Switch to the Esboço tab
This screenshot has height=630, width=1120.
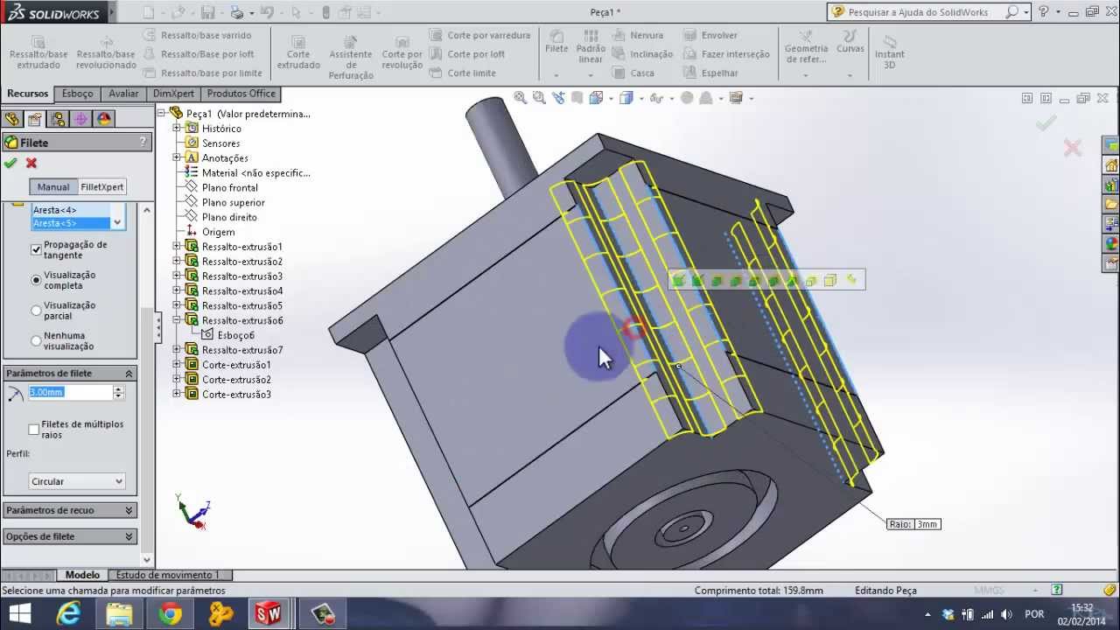pyautogui.click(x=77, y=94)
